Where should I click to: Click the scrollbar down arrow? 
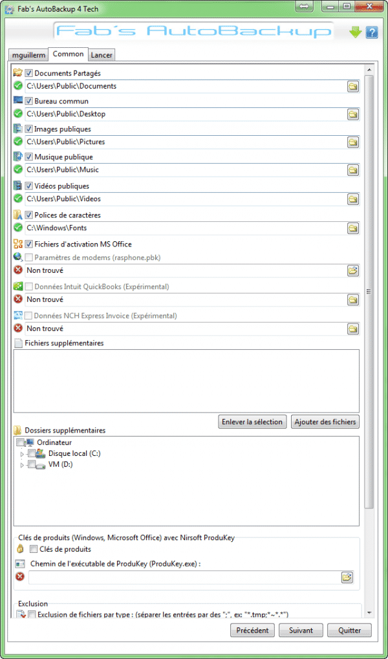coord(369,612)
